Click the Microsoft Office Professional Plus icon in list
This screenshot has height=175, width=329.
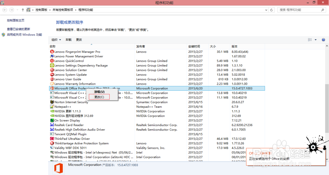(x=52, y=88)
